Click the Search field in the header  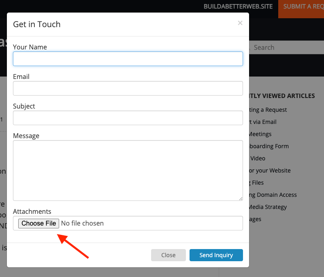click(288, 47)
